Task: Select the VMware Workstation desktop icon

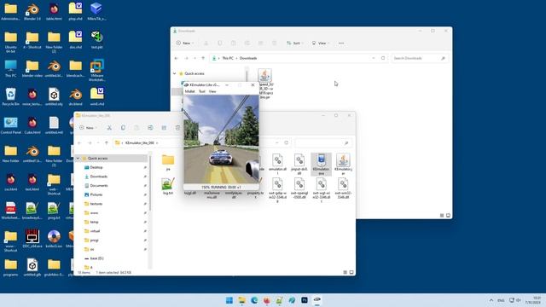Action: tap(96, 70)
